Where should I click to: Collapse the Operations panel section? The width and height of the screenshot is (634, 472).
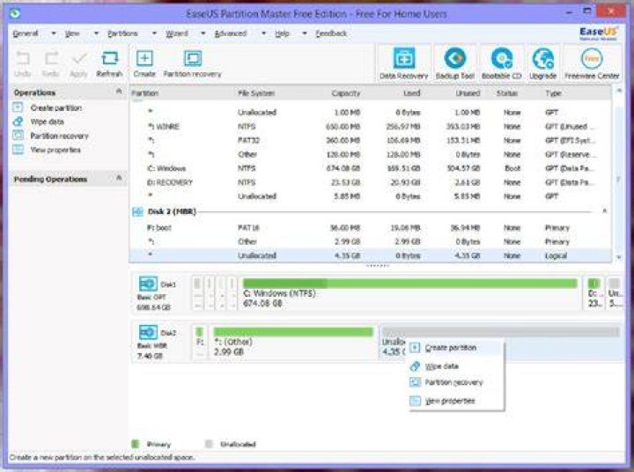coord(119,92)
